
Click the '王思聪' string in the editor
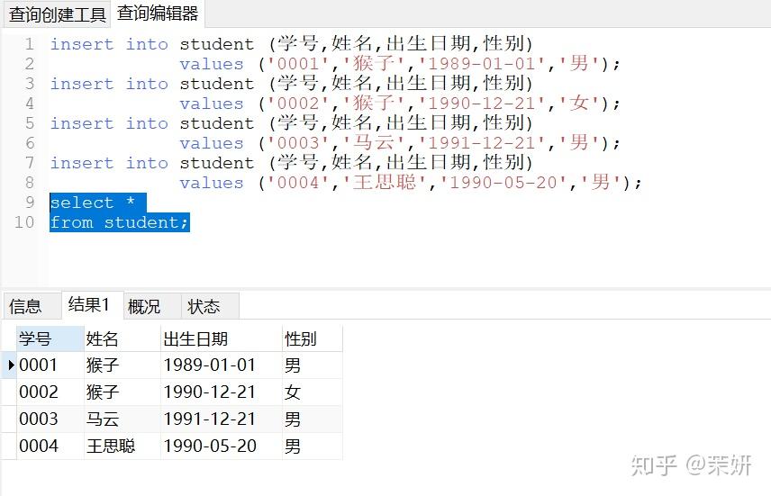click(x=385, y=183)
